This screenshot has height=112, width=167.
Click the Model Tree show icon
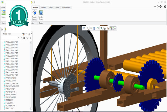click(x=29, y=34)
